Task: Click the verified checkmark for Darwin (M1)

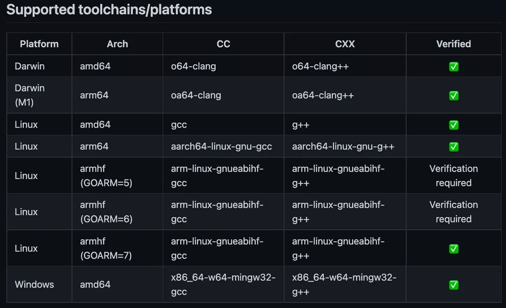Action: [x=454, y=95]
